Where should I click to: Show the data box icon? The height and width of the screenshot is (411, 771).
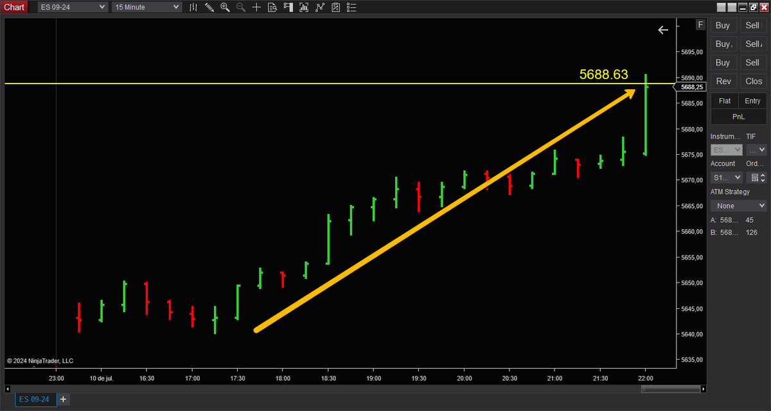point(272,7)
